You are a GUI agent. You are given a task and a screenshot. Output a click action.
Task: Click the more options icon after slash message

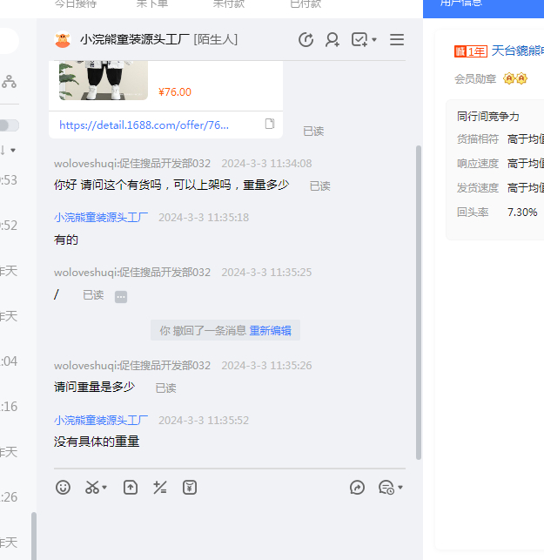pyautogui.click(x=121, y=296)
